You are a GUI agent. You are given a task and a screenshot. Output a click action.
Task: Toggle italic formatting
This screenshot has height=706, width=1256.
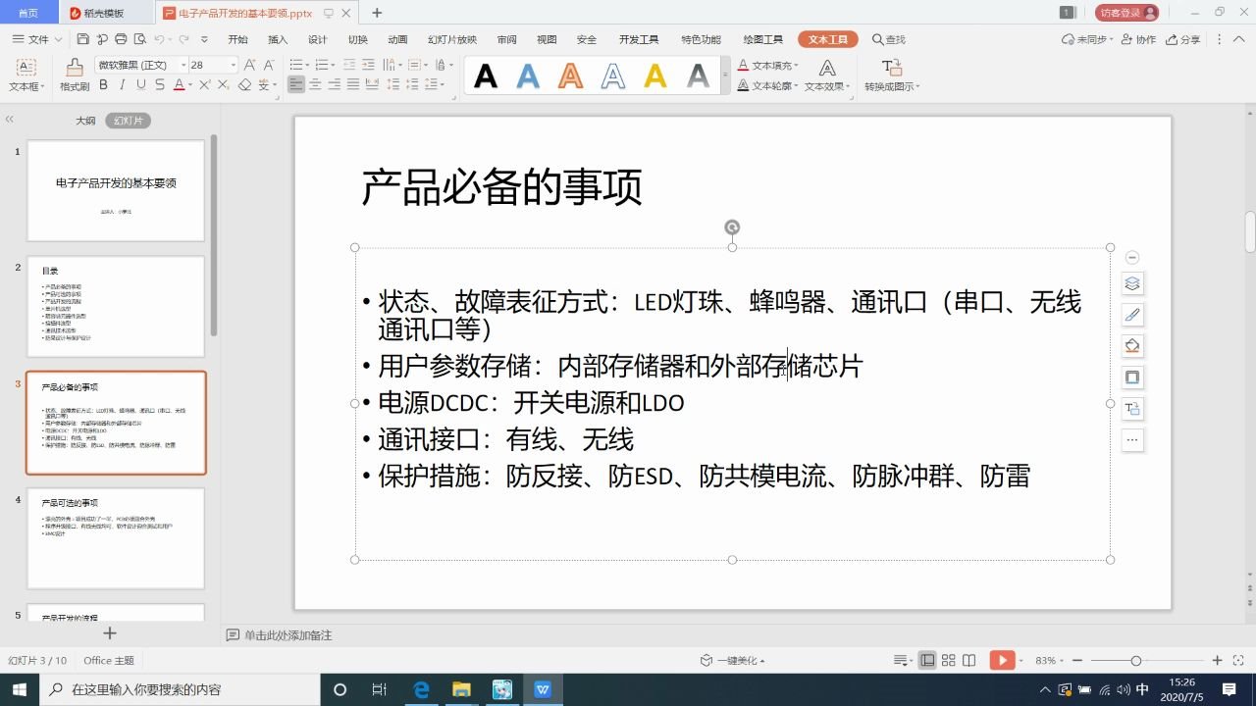click(x=123, y=85)
